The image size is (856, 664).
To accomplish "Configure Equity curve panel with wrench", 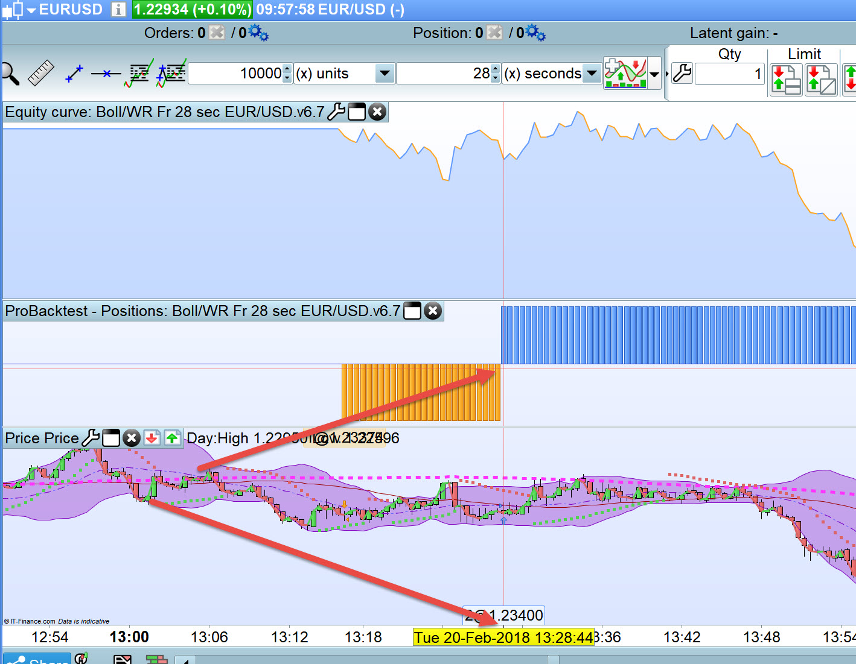I will [x=336, y=112].
